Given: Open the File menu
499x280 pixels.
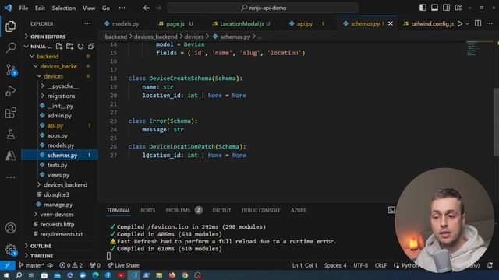Looking at the screenshot, I should pyautogui.click(x=23, y=8).
